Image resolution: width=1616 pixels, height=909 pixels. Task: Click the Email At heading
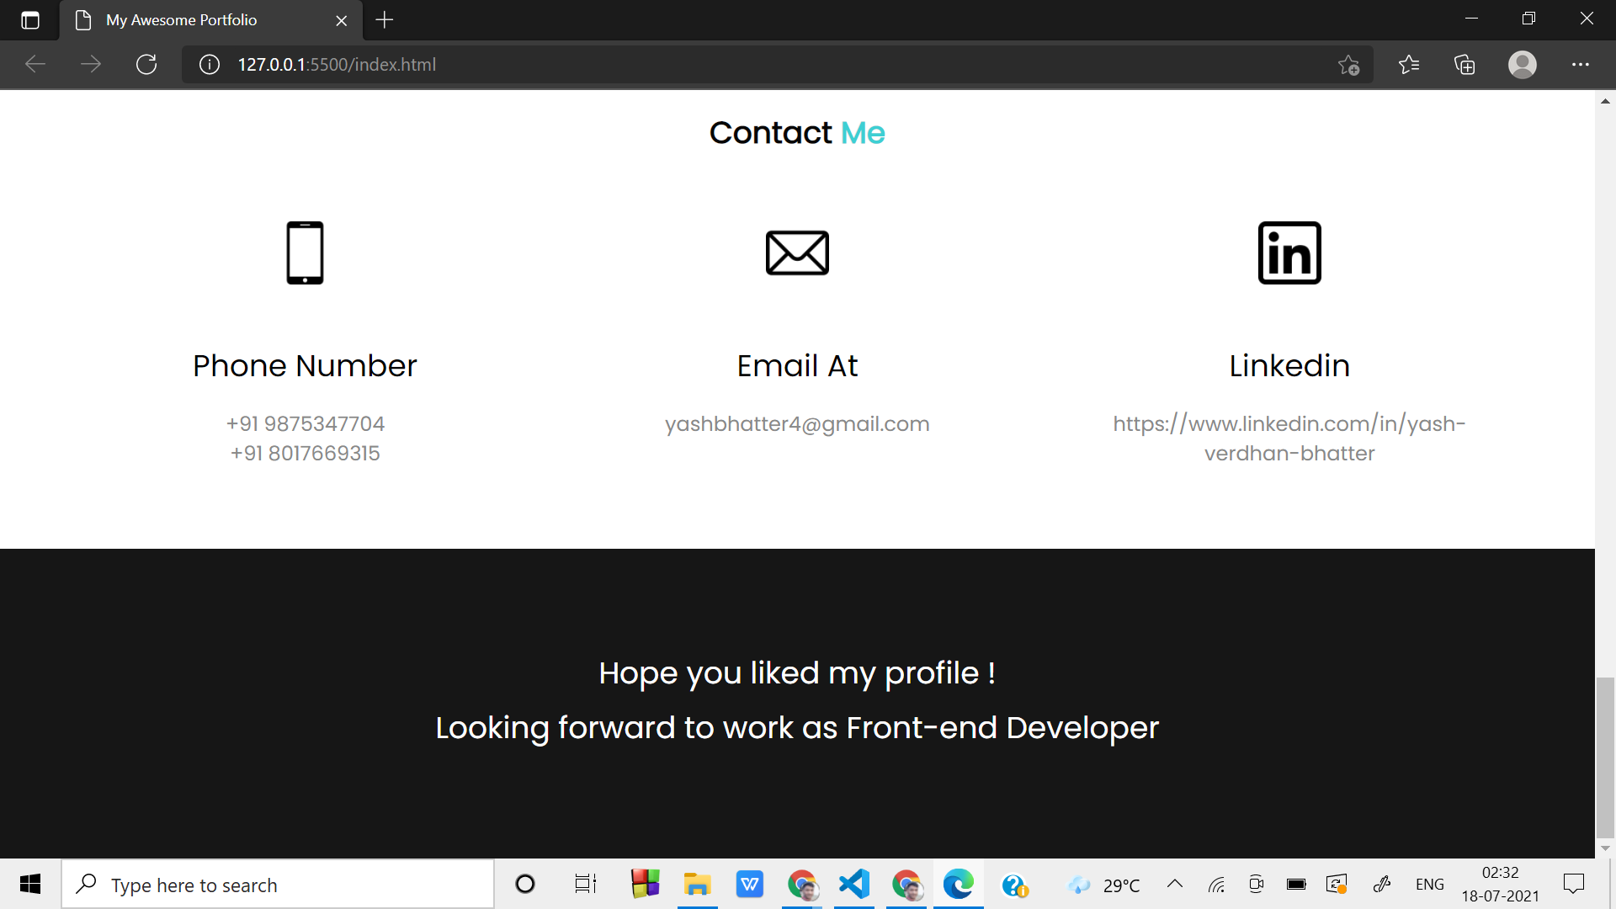click(797, 365)
